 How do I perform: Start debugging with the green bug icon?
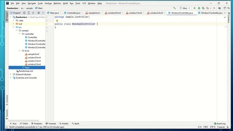click(199, 8)
